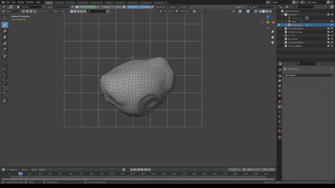335x188 pixels.
Task: Open the Modifier properties wrench tab
Action: coord(280,107)
